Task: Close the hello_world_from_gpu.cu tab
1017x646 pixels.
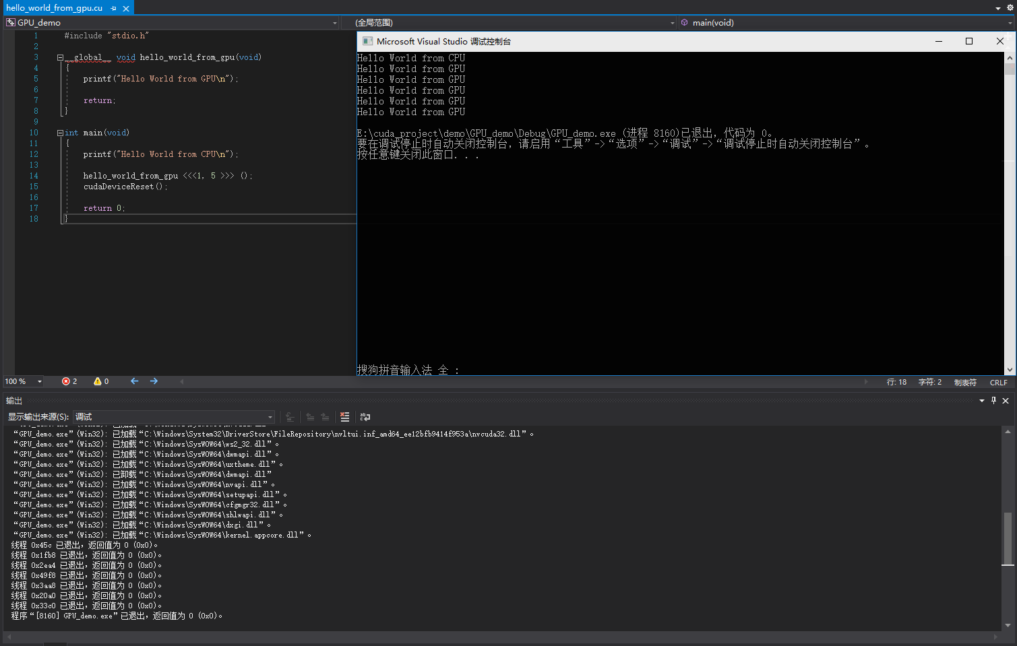Action: [x=126, y=8]
